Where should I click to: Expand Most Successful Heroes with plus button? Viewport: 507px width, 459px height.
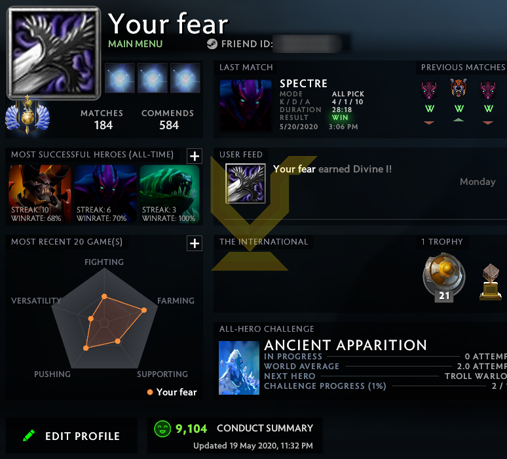pyautogui.click(x=195, y=156)
